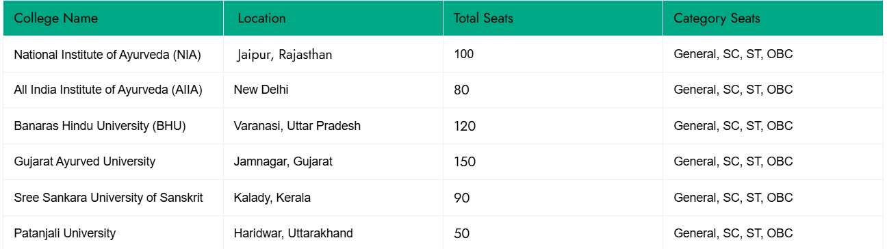Screen dimensions: 887x249
Task: Click the 50 seats value for Patanjali
Action: pyautogui.click(x=461, y=233)
